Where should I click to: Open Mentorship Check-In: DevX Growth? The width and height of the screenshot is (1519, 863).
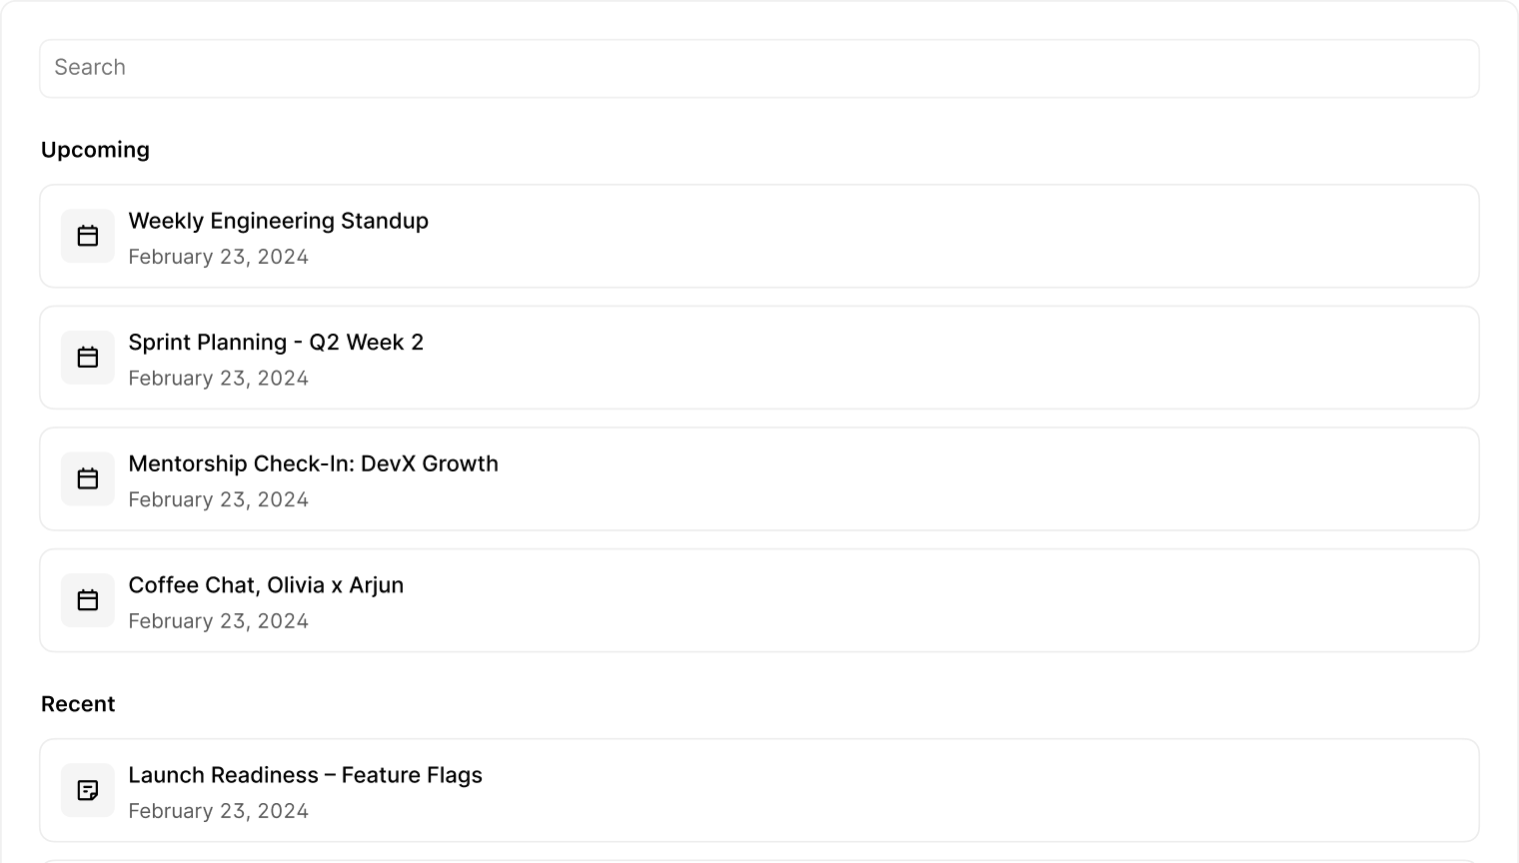[x=313, y=463]
